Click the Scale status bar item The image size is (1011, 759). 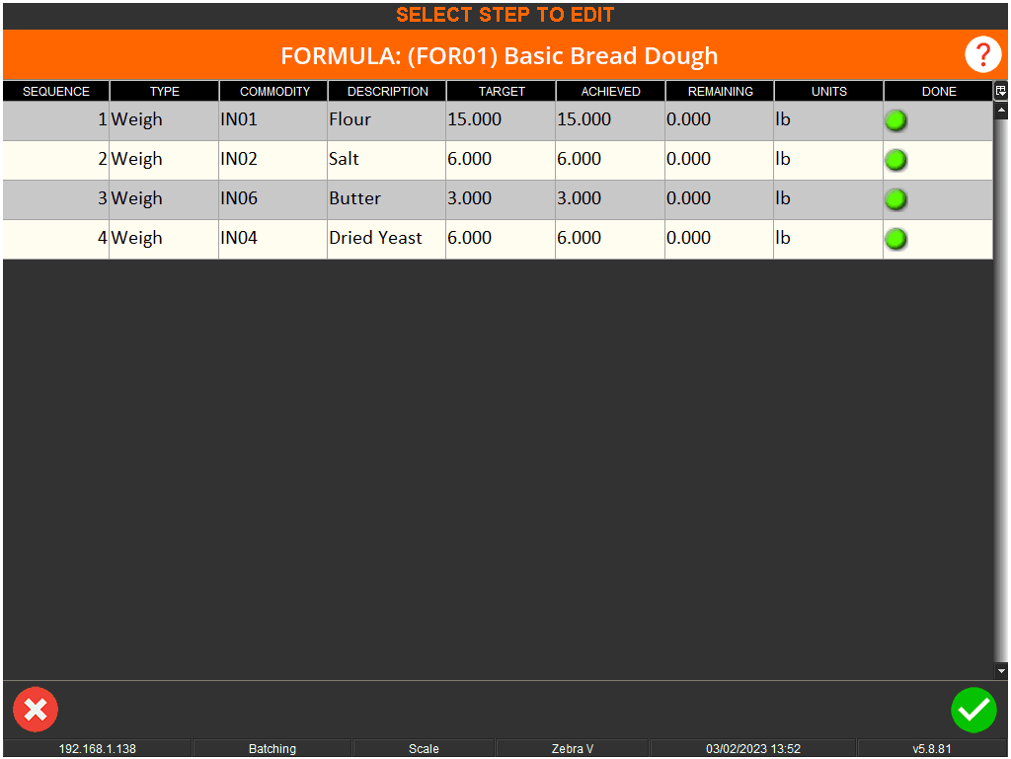point(424,749)
